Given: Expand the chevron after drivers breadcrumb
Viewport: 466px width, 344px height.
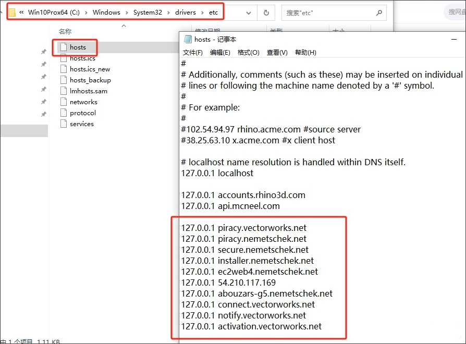Looking at the screenshot, I should 202,13.
